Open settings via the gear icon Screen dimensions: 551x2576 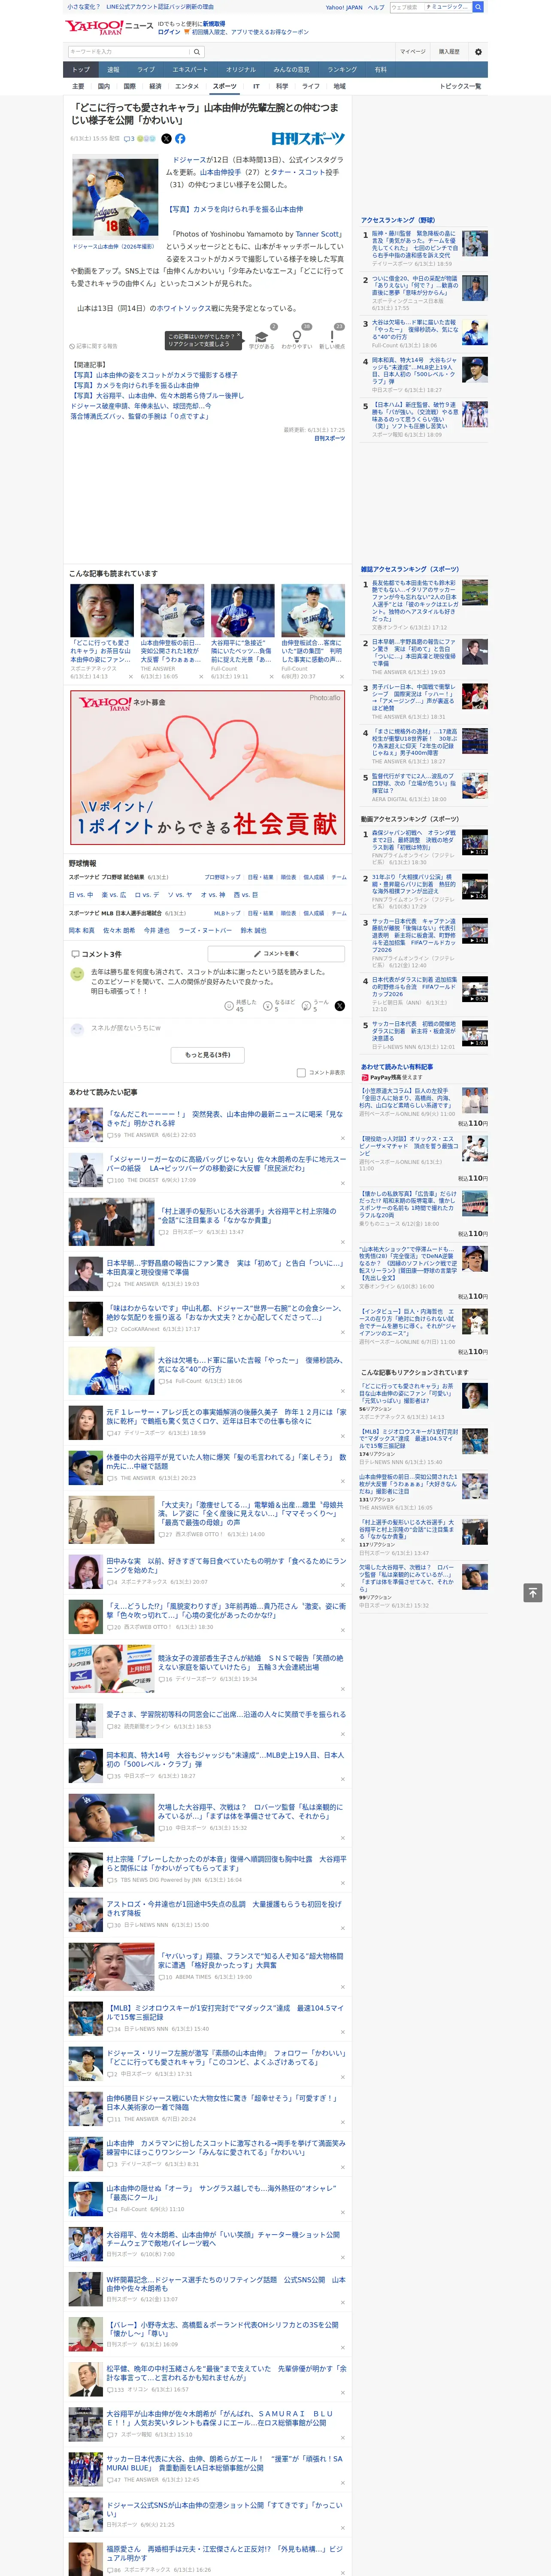point(478,52)
